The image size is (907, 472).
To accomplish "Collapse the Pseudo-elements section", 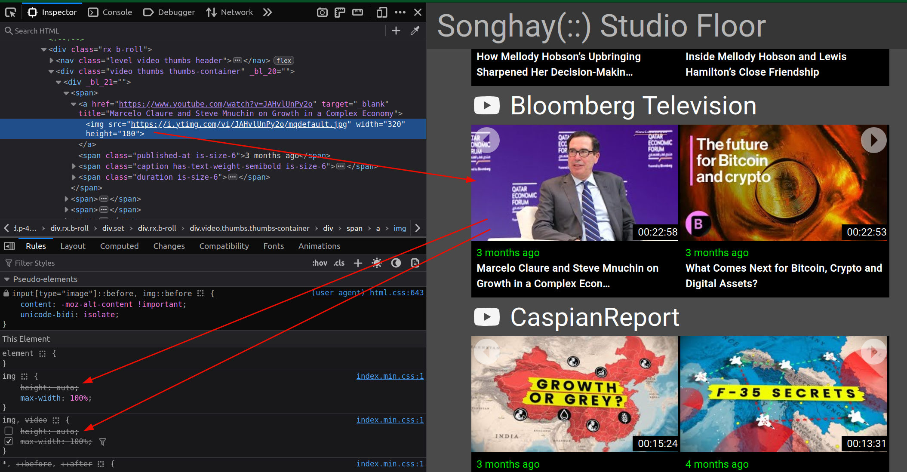I will click(7, 279).
